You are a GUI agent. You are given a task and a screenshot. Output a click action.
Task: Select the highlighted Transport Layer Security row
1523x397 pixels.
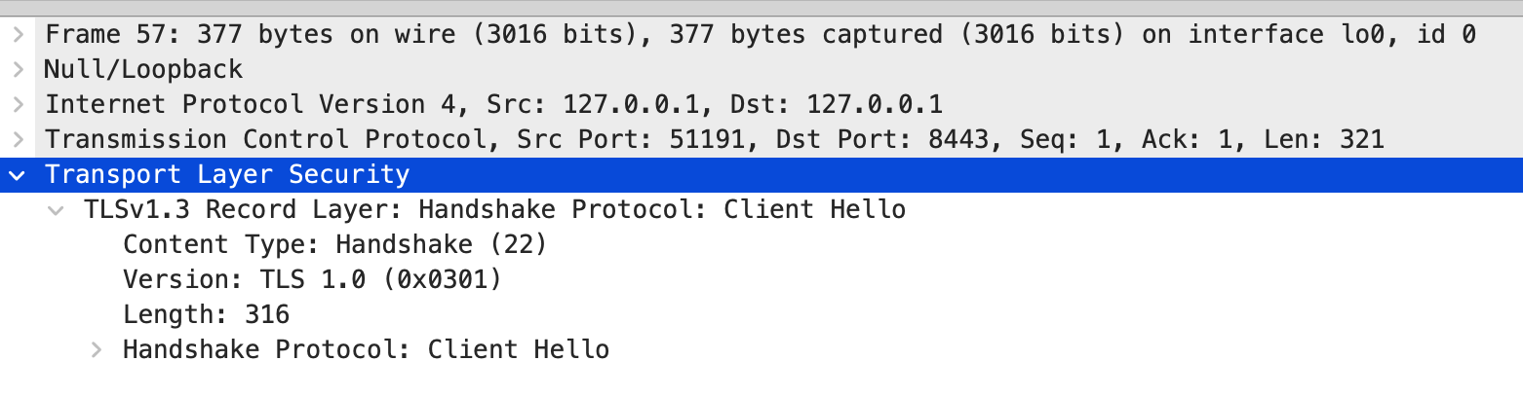pos(761,175)
